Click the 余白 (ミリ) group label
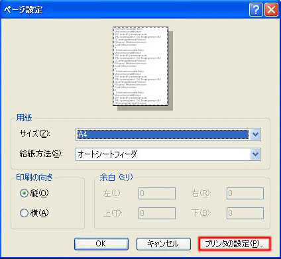Screen dimensions: 281x259 pos(116,177)
